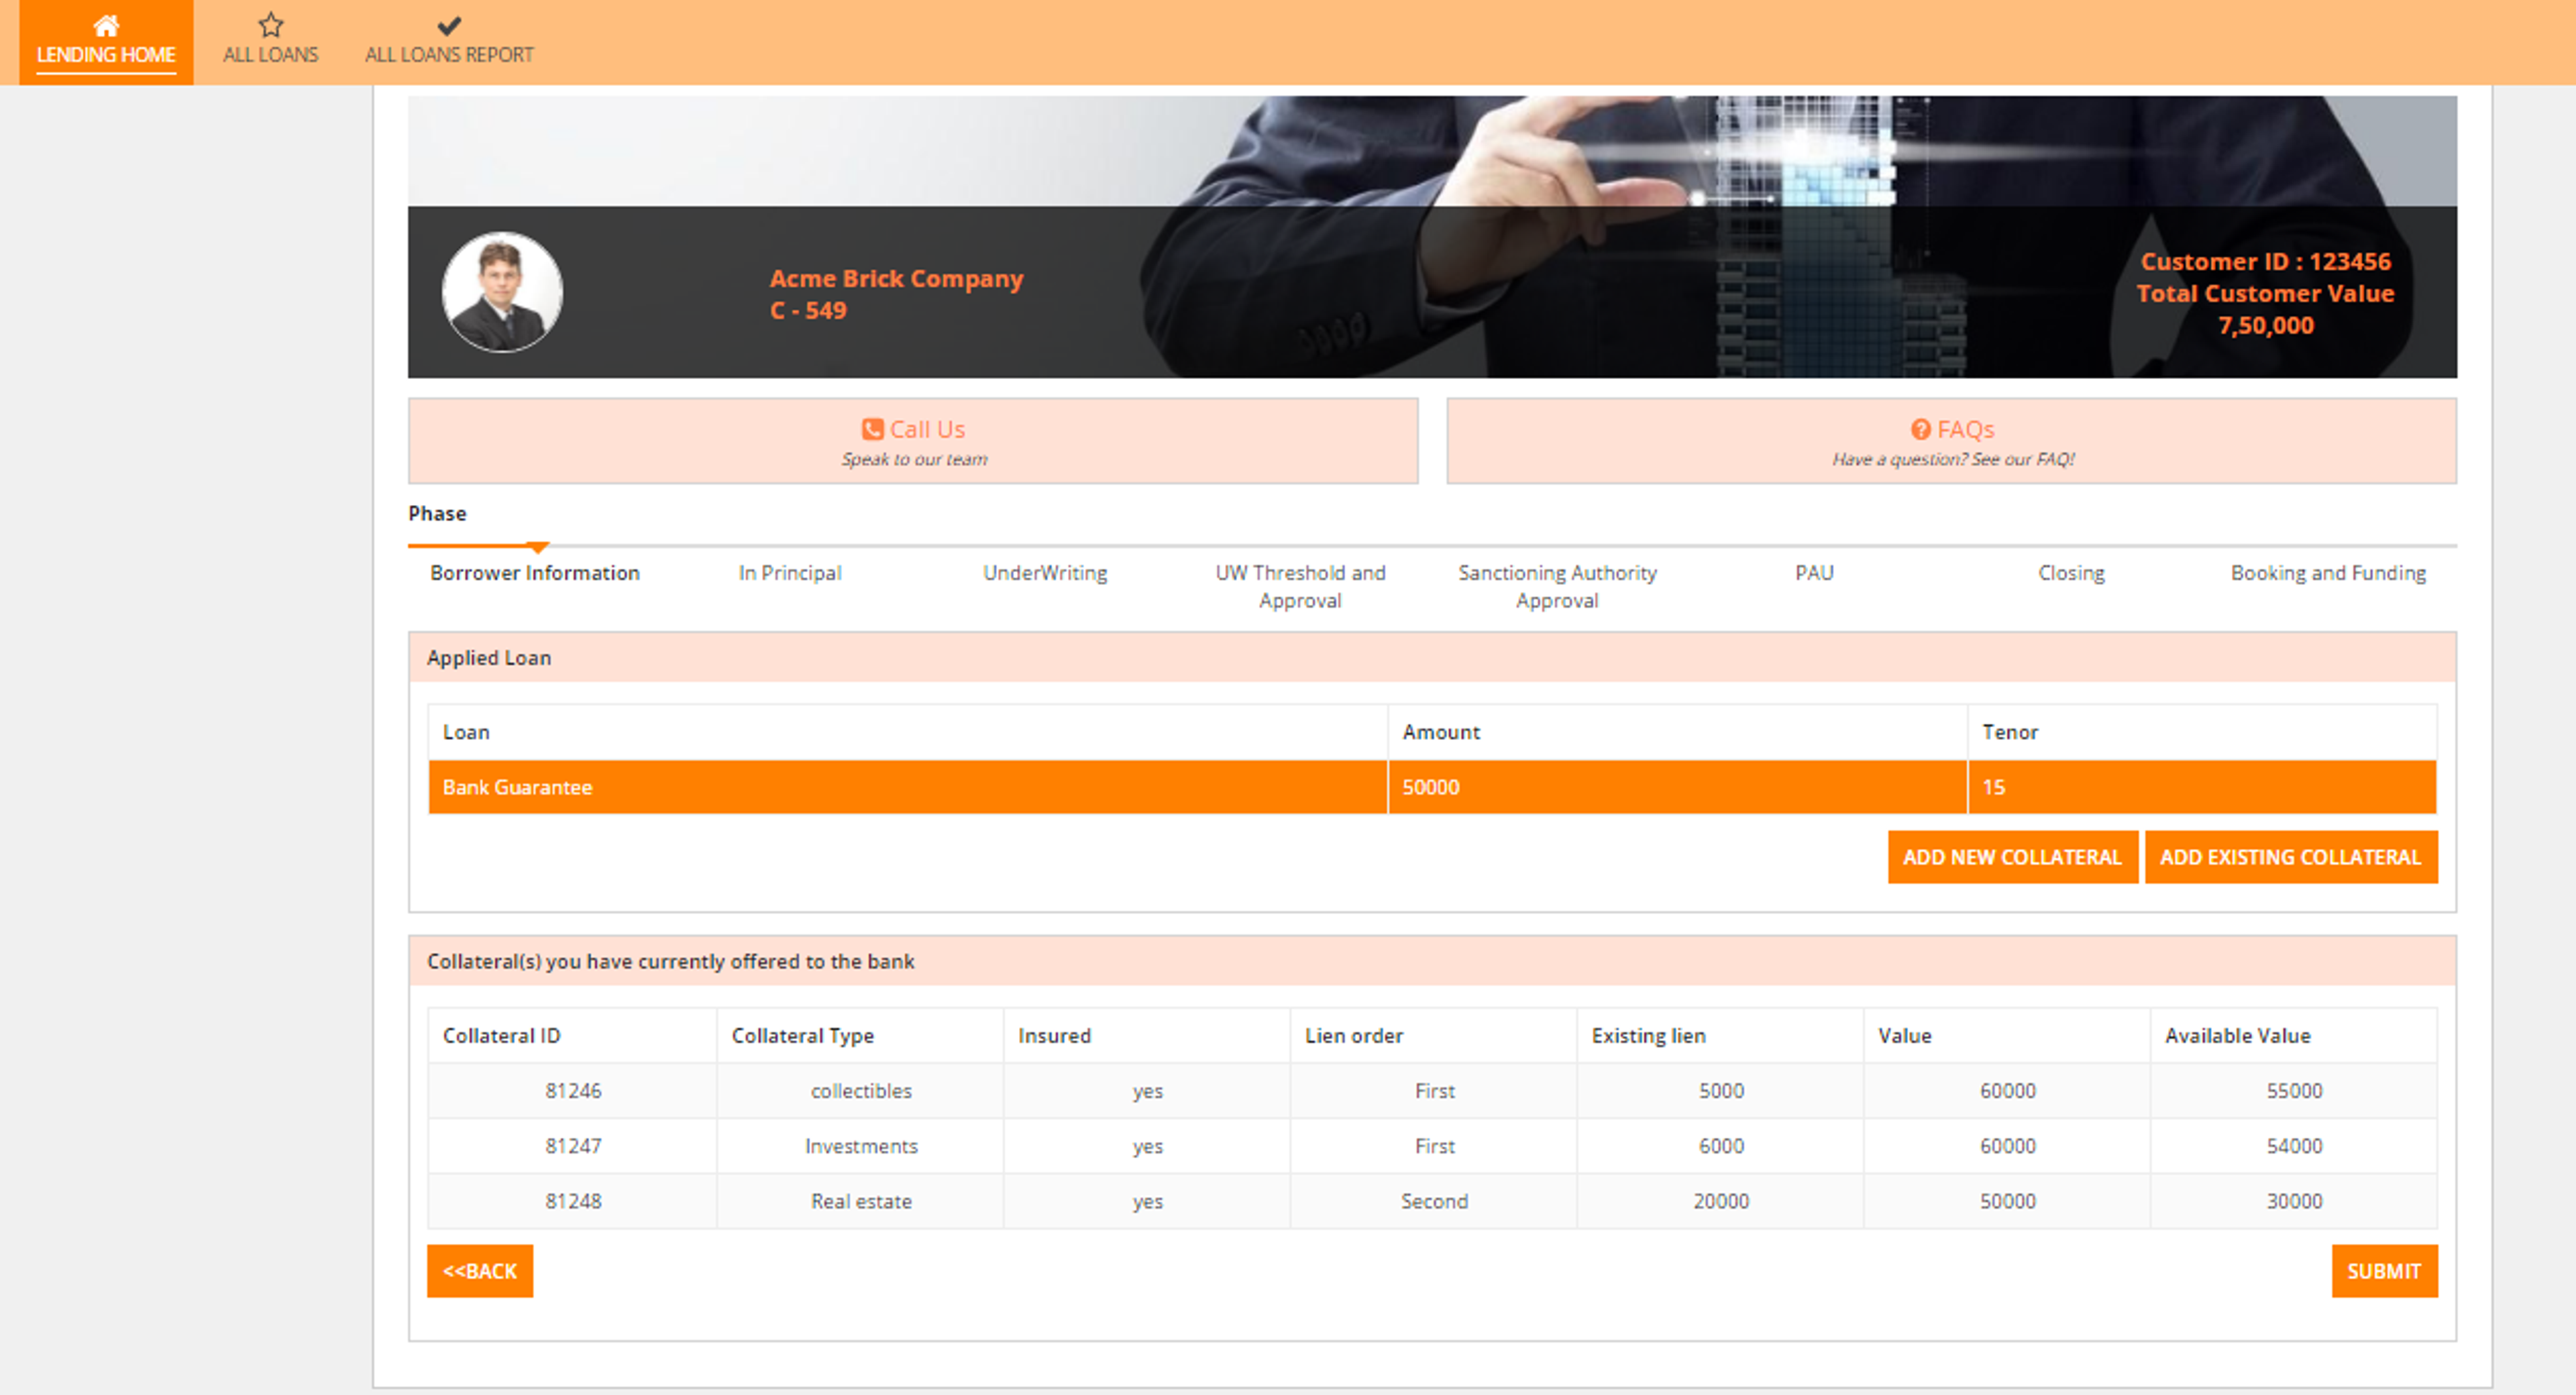Click the Lien order column header
The image size is (2576, 1395).
tap(1434, 1036)
